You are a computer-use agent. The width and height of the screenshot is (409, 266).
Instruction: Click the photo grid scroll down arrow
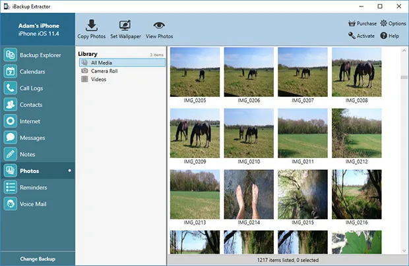pos(404,251)
